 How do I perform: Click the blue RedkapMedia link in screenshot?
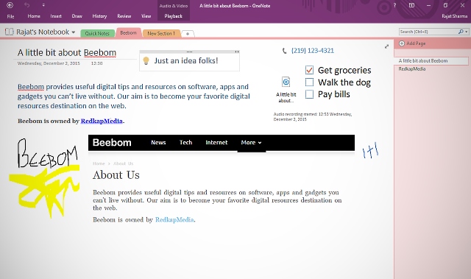[x=174, y=220]
